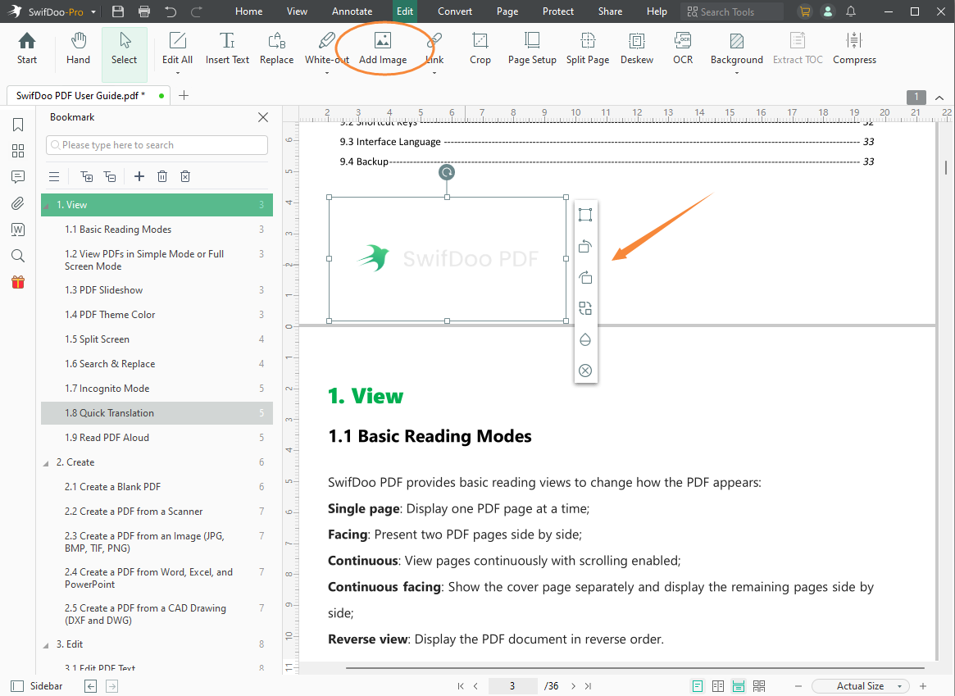Toggle the Sidebar visibility
Image resolution: width=955 pixels, height=696 pixels.
[37, 685]
